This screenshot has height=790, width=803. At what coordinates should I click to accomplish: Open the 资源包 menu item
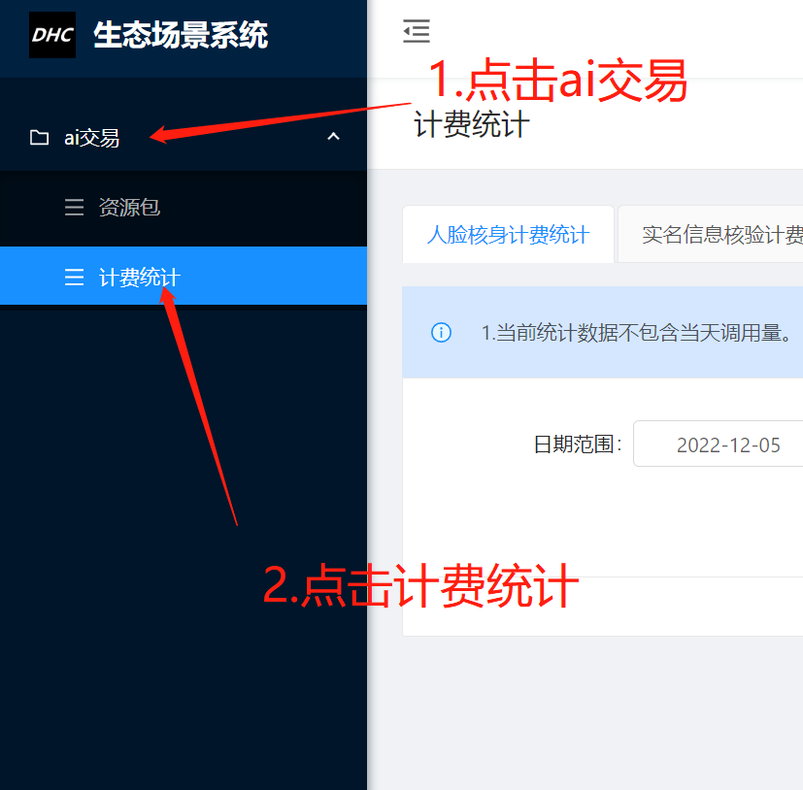(x=184, y=208)
